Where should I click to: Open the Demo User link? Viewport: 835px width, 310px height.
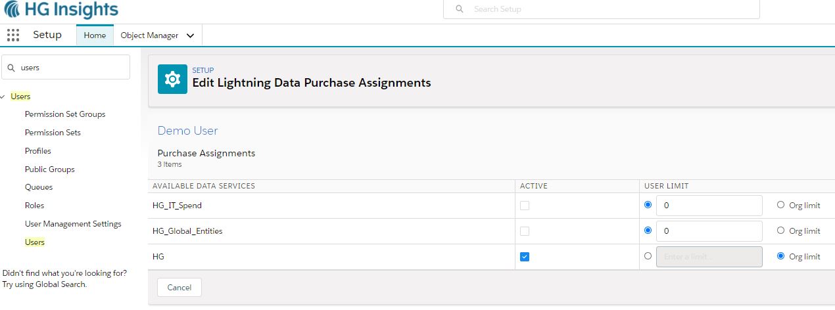click(x=187, y=131)
